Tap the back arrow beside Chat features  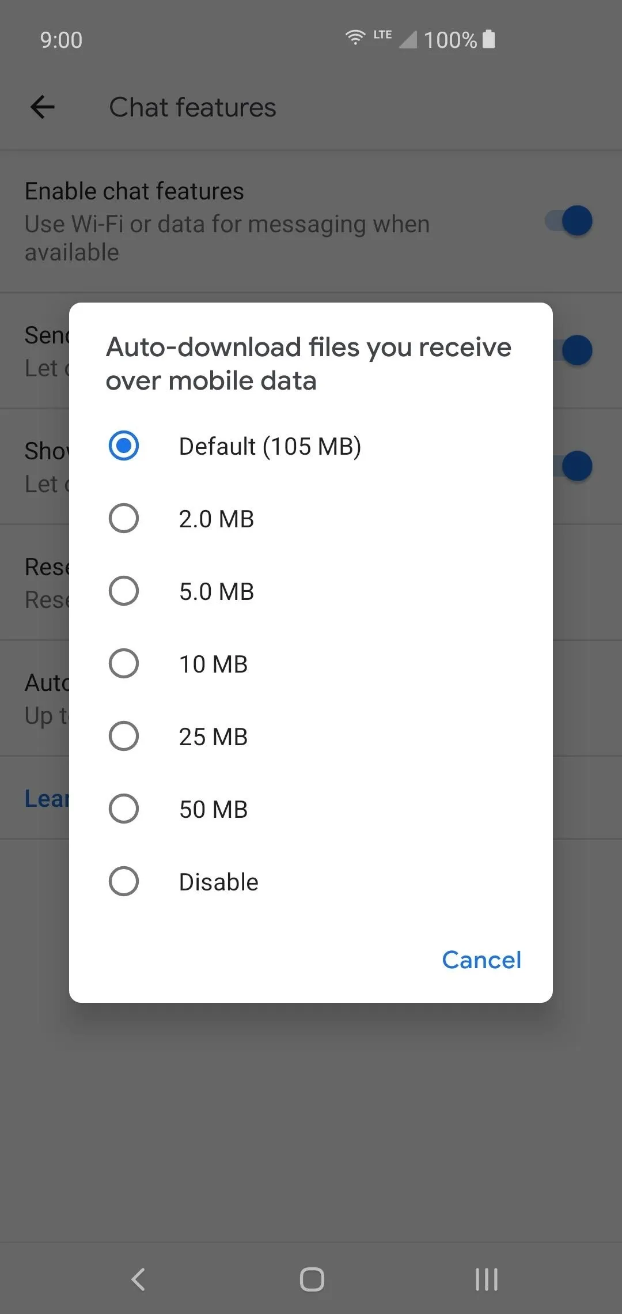click(43, 107)
